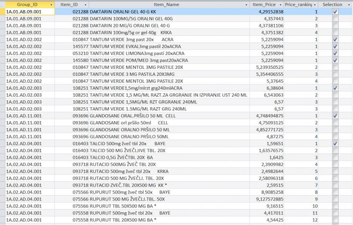This screenshot has width=353, height=225.
Task: Click the Item_ID cell 053210
Action: tap(72, 53)
